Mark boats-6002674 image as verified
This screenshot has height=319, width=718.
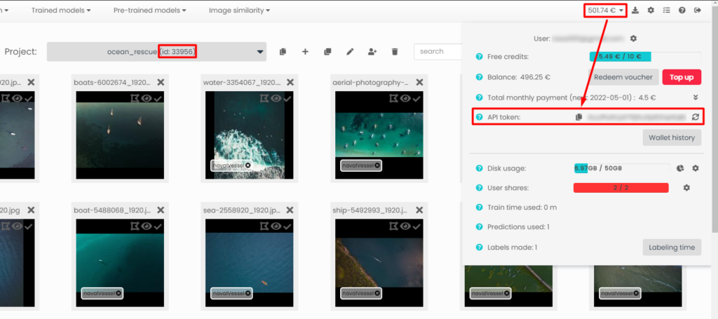tap(158, 98)
